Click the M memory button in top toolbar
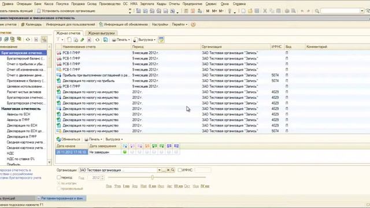This screenshot has height=208, width=370. pos(208,11)
